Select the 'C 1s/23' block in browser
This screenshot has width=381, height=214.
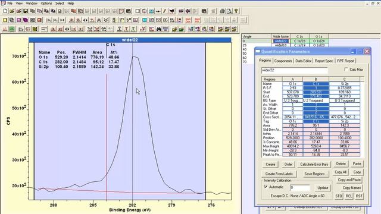click(299, 41)
